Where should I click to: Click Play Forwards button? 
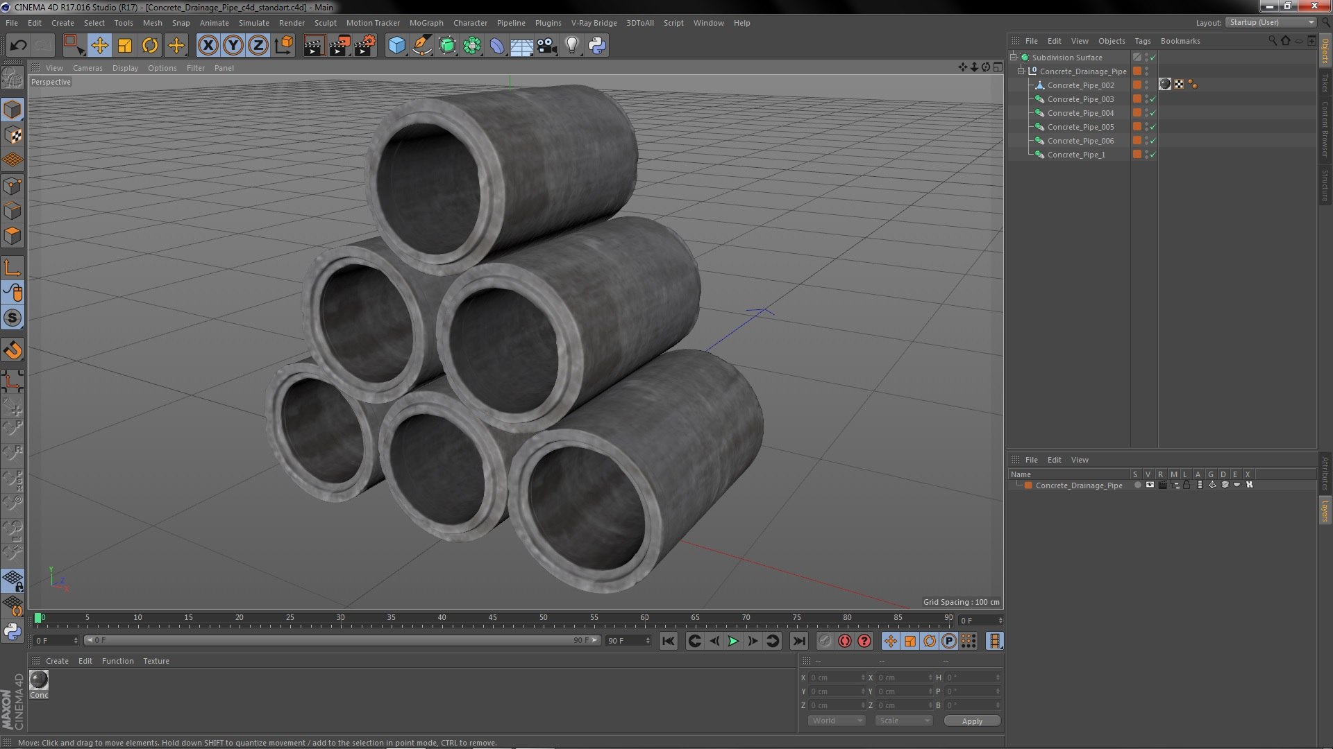point(733,642)
